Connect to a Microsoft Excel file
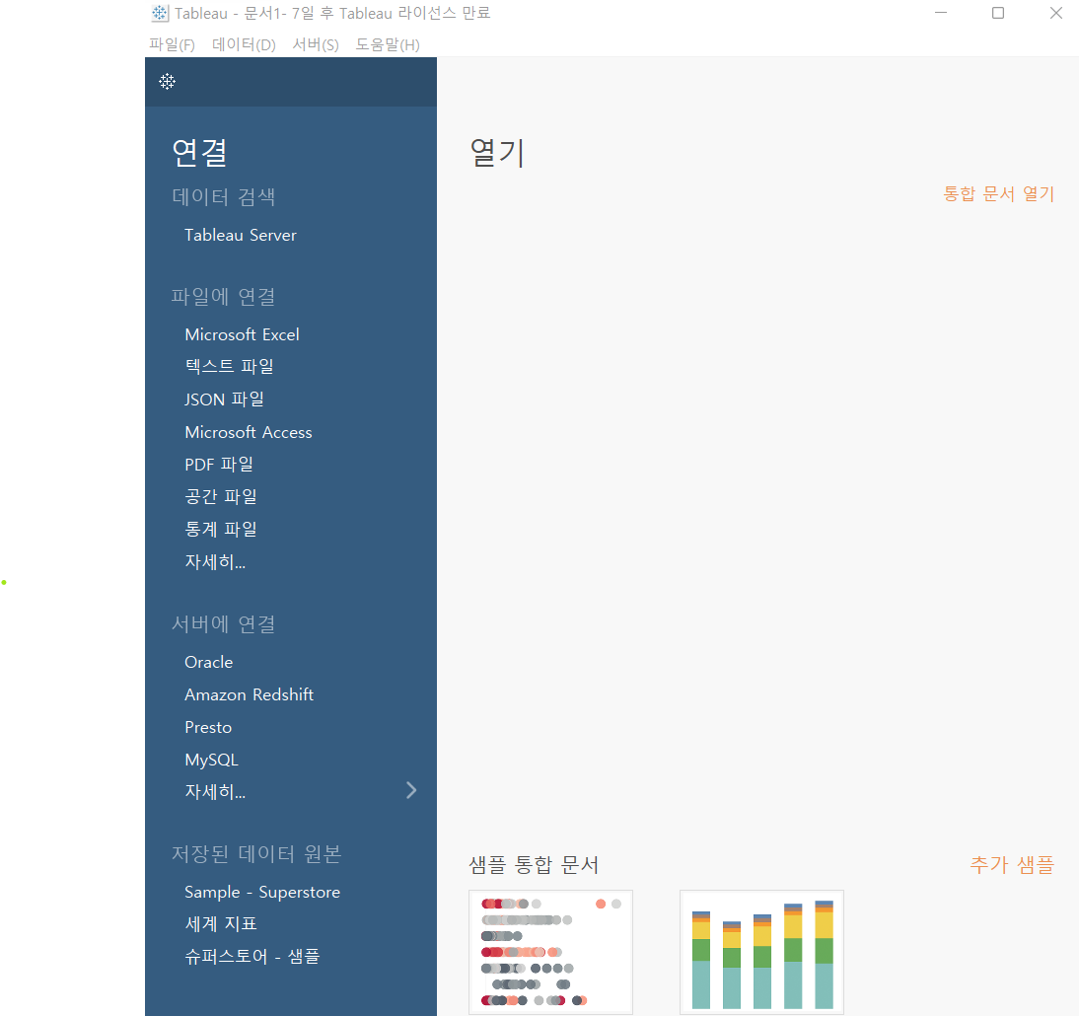Screen dimensions: 1079x1016 [242, 334]
